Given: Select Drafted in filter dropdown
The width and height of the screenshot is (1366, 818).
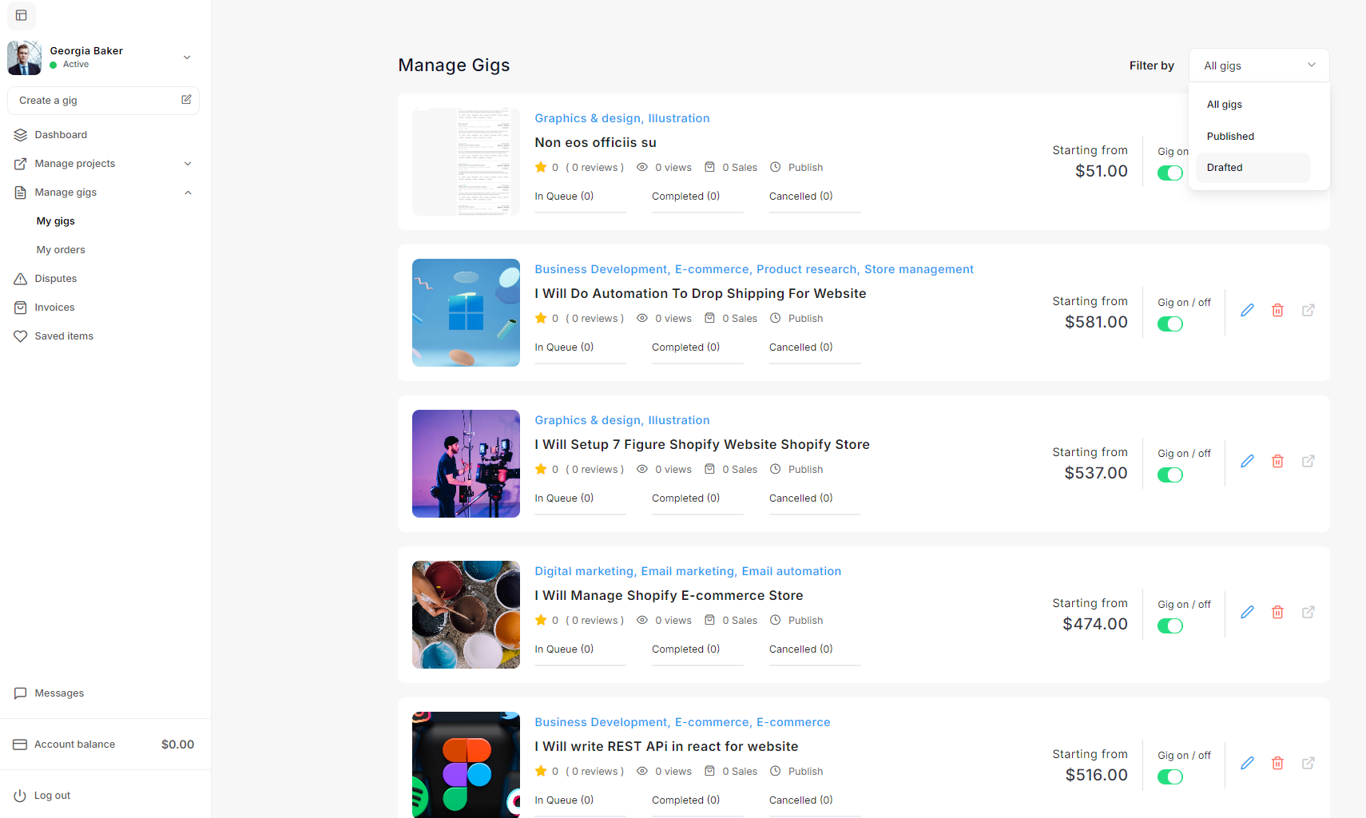Looking at the screenshot, I should pyautogui.click(x=1225, y=168).
